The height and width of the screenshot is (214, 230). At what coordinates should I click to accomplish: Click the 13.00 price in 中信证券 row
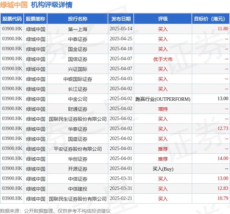pos(223,178)
